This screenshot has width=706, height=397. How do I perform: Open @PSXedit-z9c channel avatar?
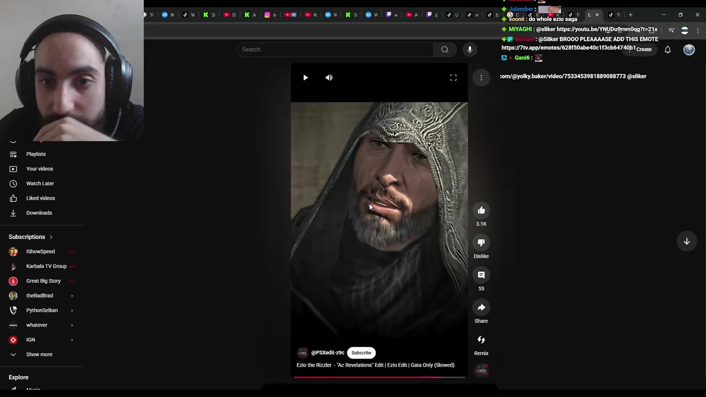coord(302,353)
